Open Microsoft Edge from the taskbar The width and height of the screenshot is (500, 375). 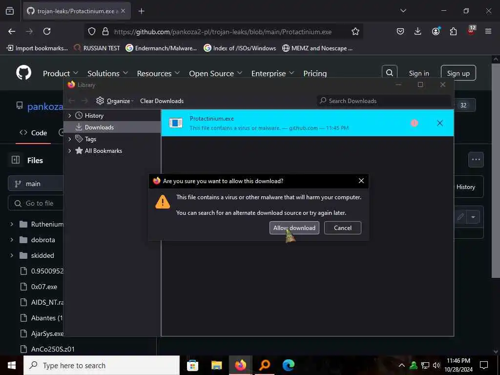pyautogui.click(x=288, y=365)
